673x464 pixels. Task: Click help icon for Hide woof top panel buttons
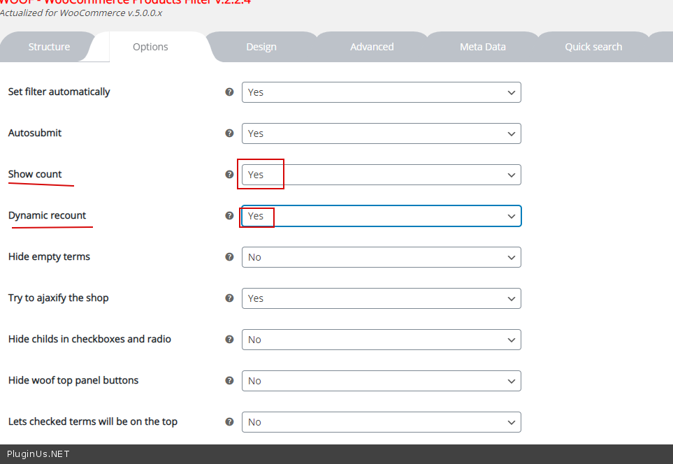point(229,380)
